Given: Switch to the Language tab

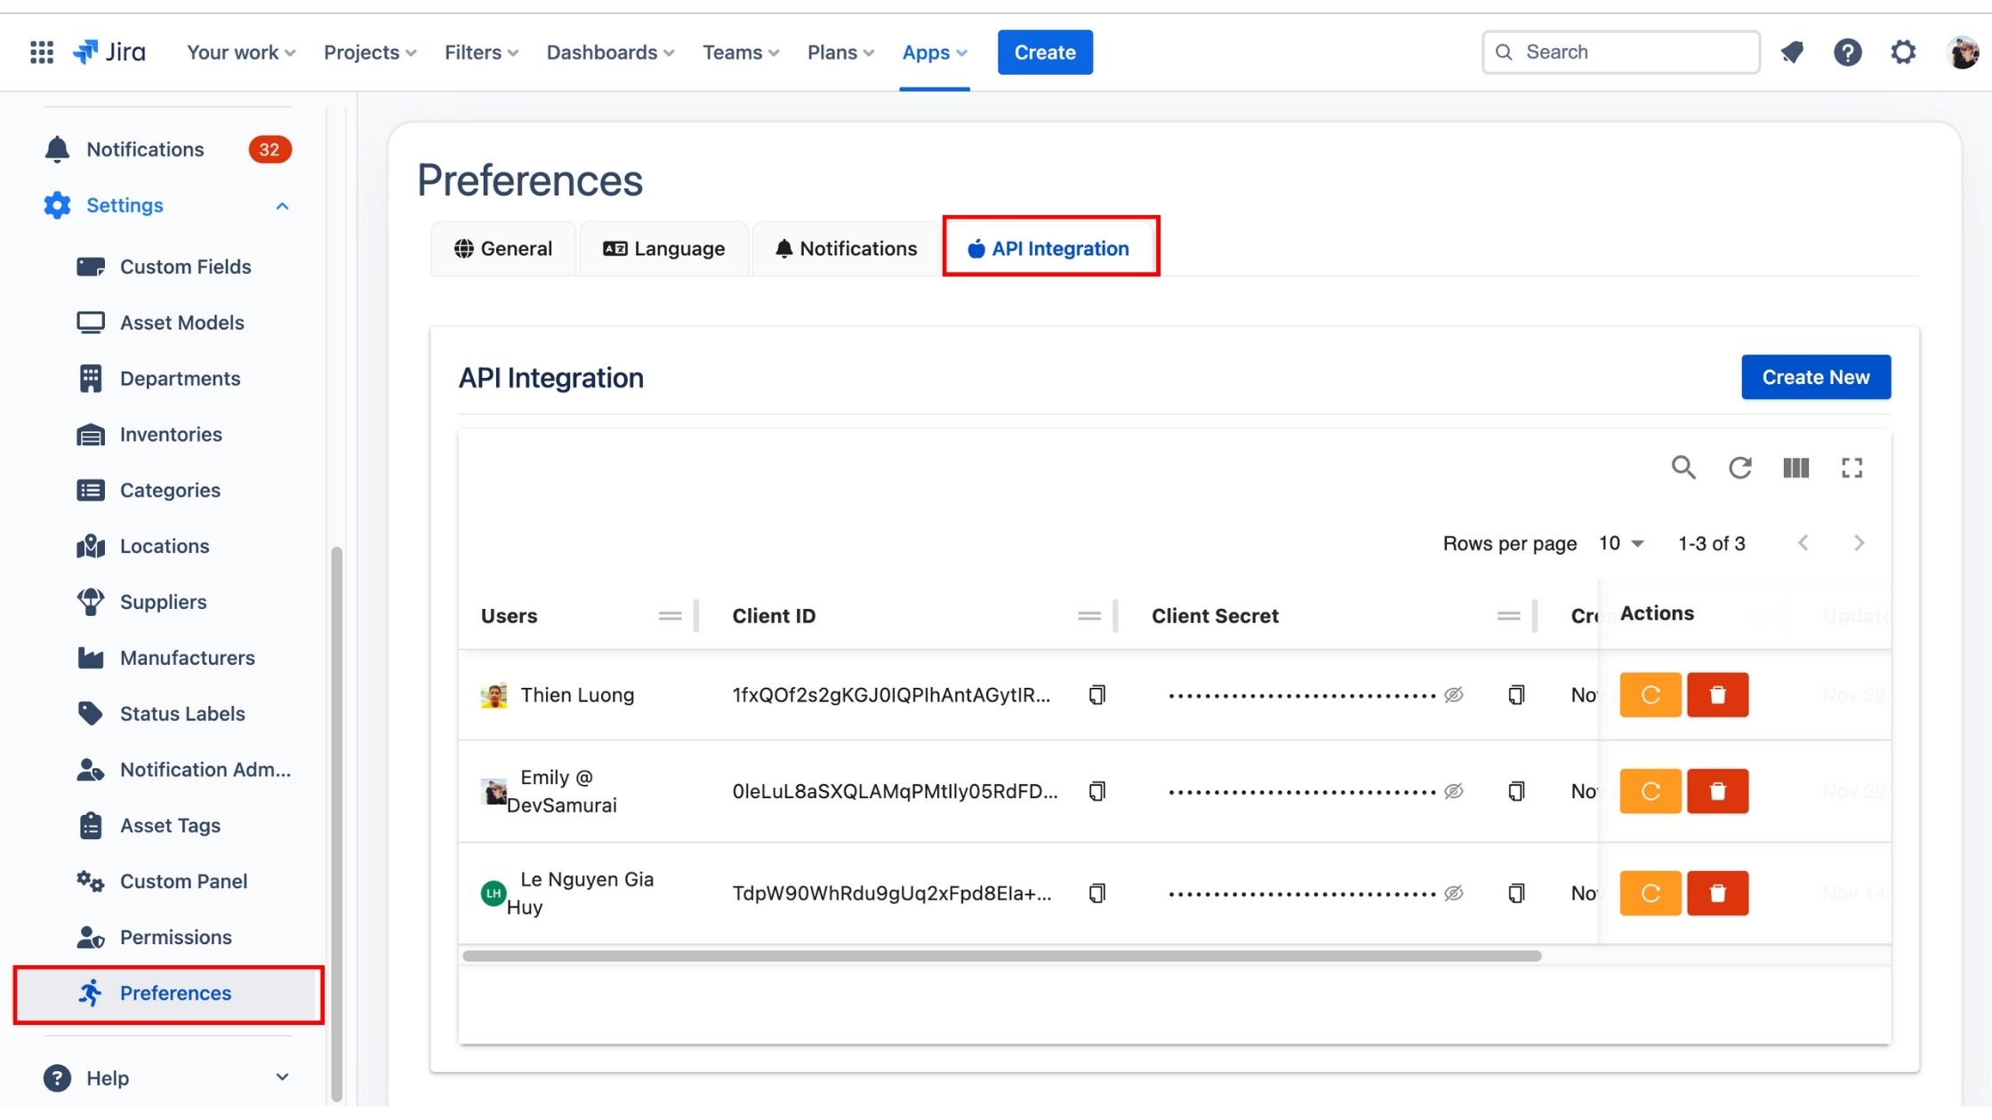Looking at the screenshot, I should click(663, 249).
